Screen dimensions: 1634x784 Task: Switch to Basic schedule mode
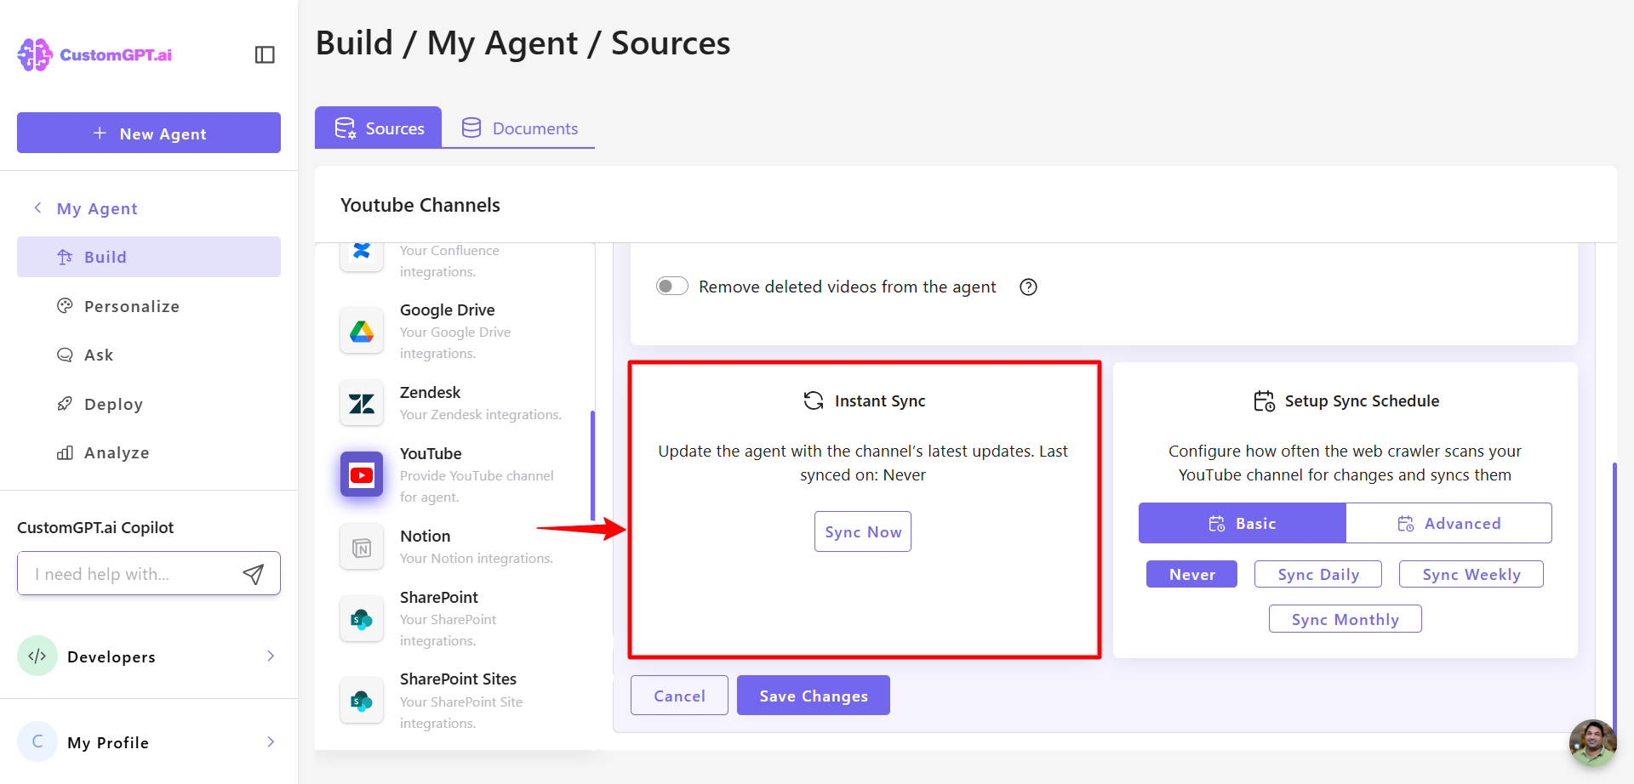1243,523
